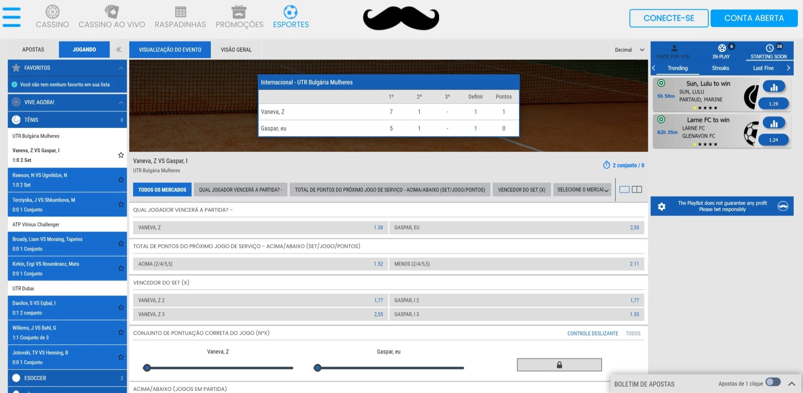Click the Cassino chip icon

[x=52, y=11]
